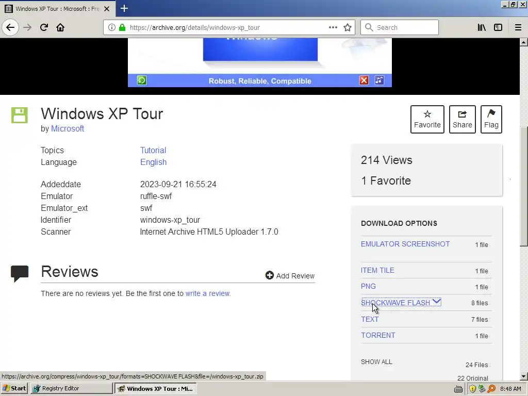Download SHOCKWAVE FLASH files
Viewport: 528px width, 396px height.
coord(395,303)
